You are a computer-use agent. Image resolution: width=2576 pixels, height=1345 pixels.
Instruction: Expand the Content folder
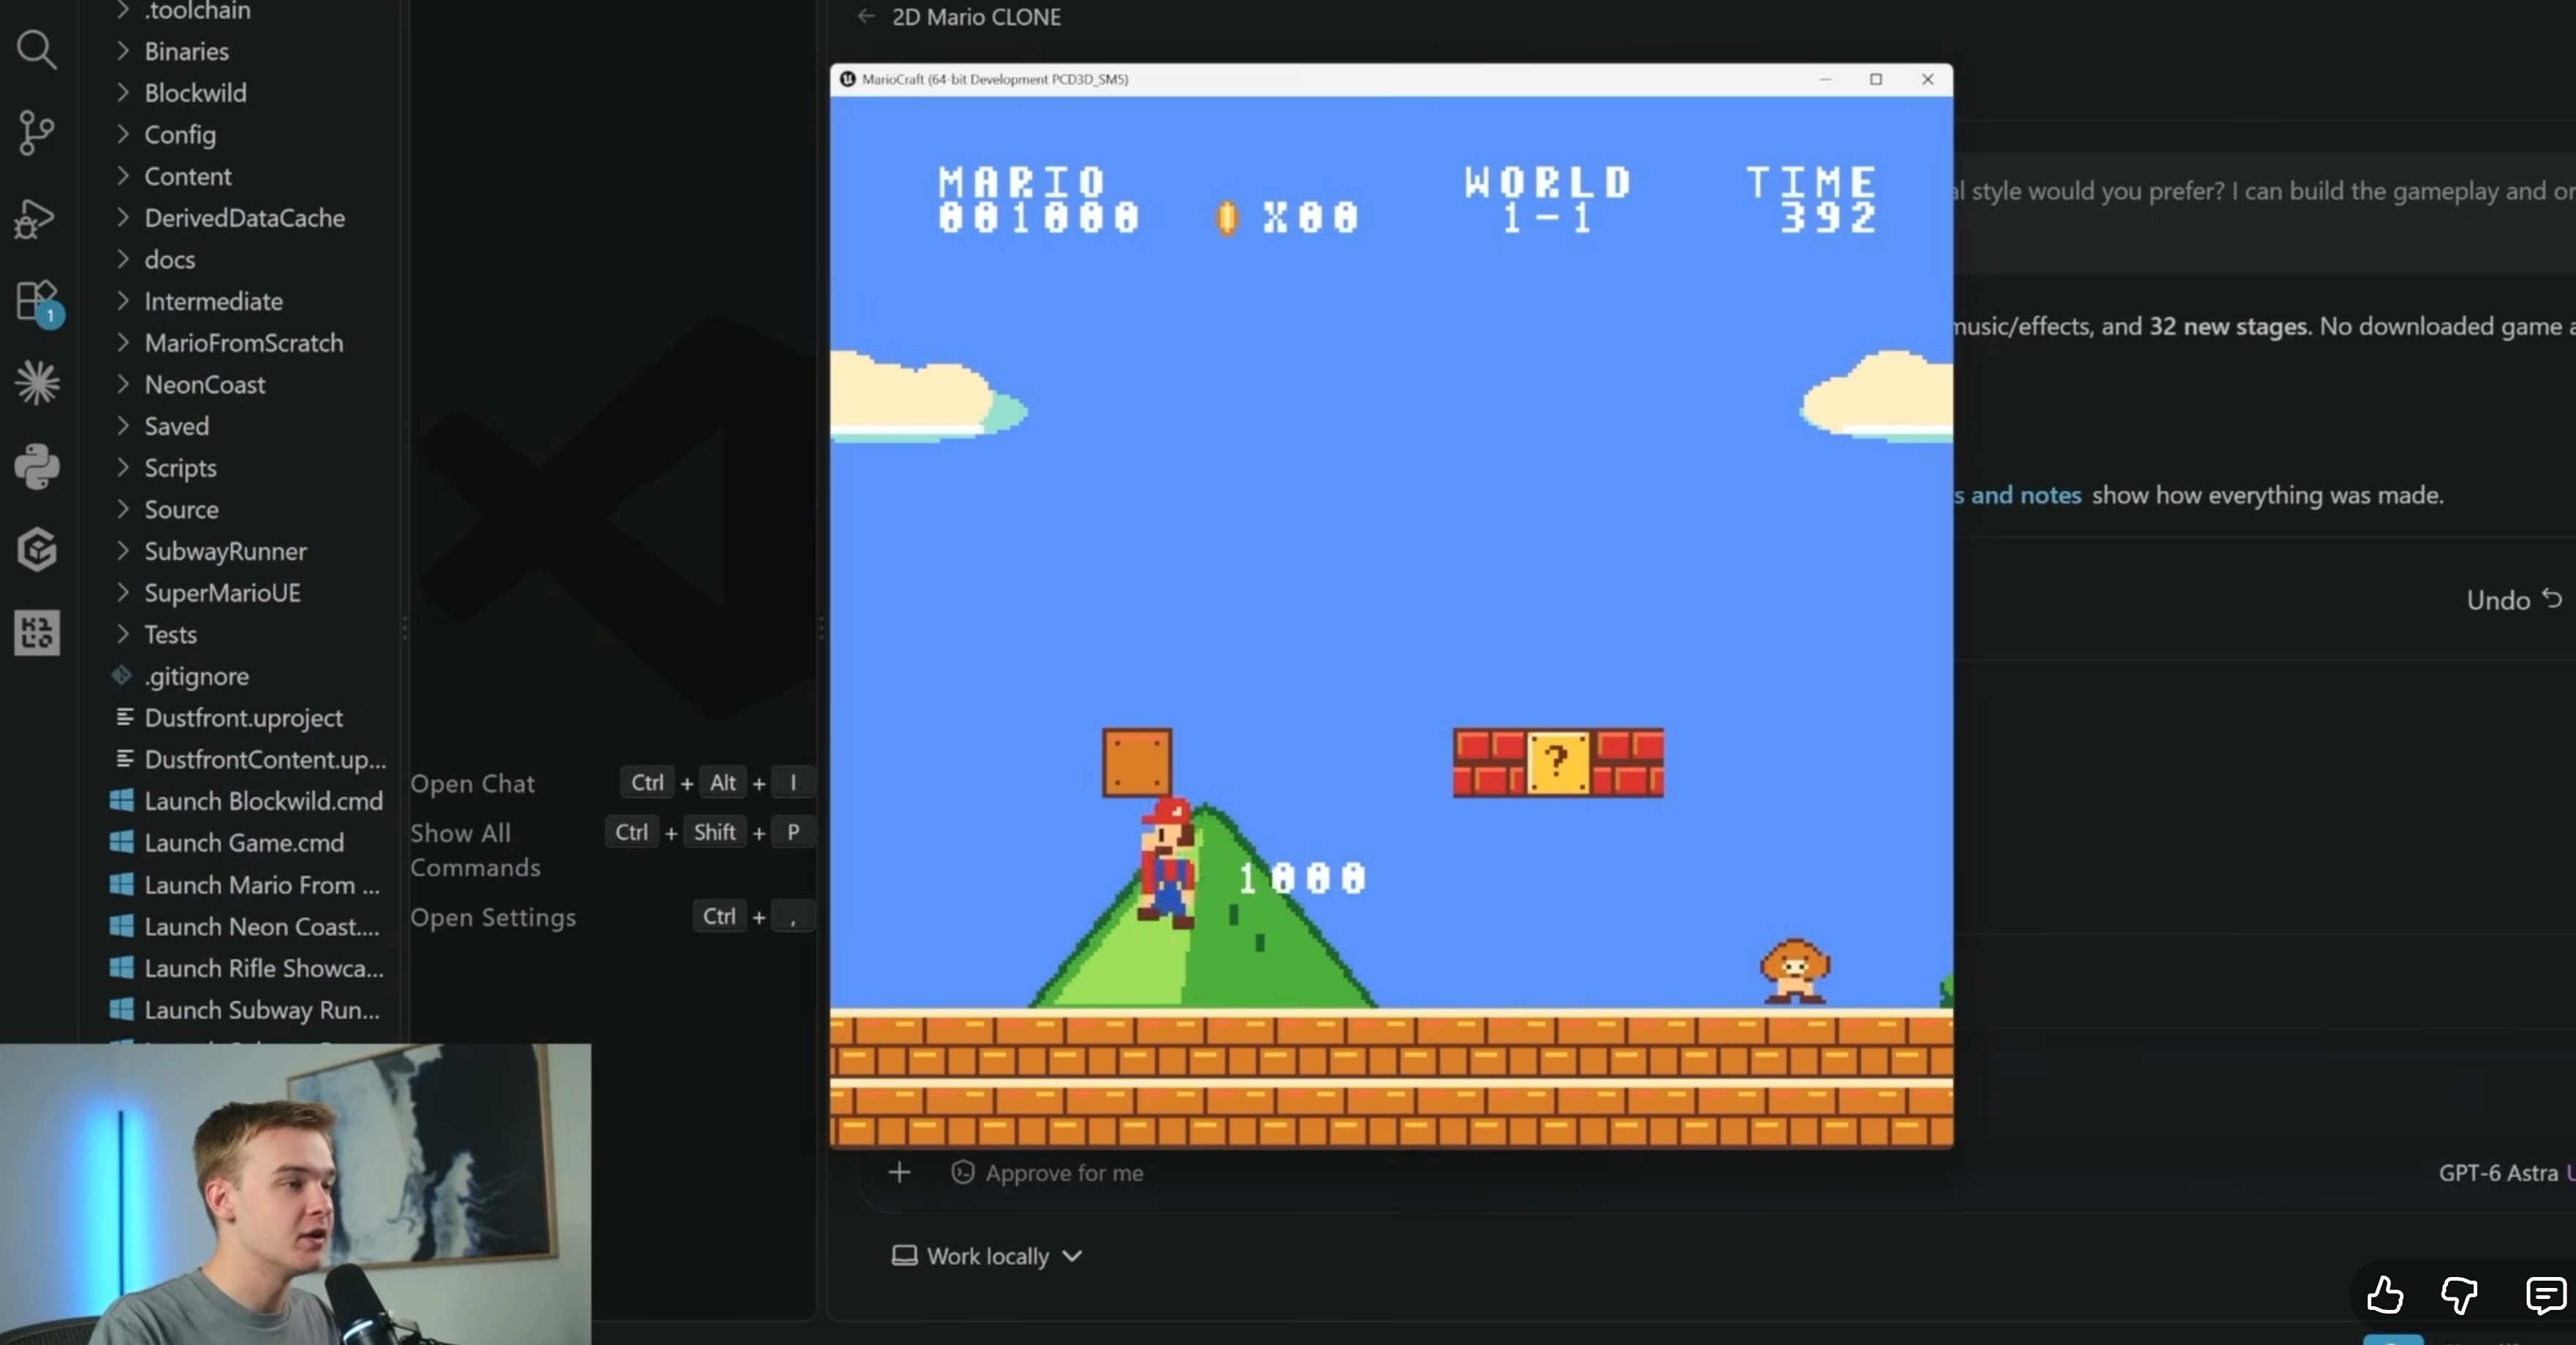(123, 175)
